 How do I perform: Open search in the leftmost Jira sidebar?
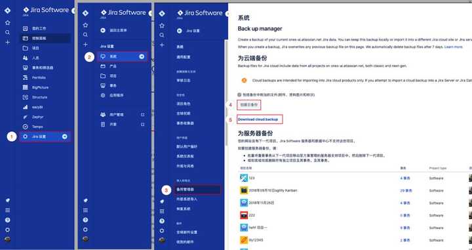click(7, 32)
